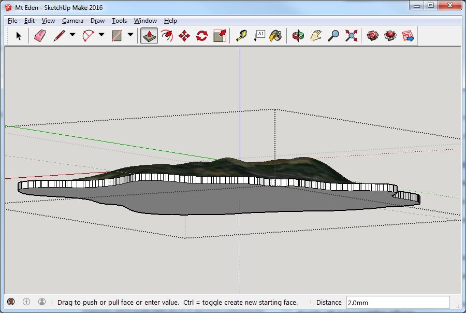Click the Tape Measure tool
The image size is (466, 313).
[241, 36]
